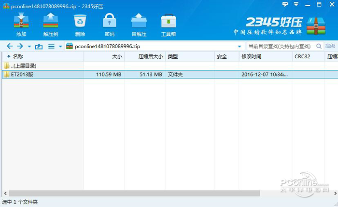Click the ET2013版 folder icon
Image resolution: width=338 pixels, height=207 pixels.
click(7, 74)
